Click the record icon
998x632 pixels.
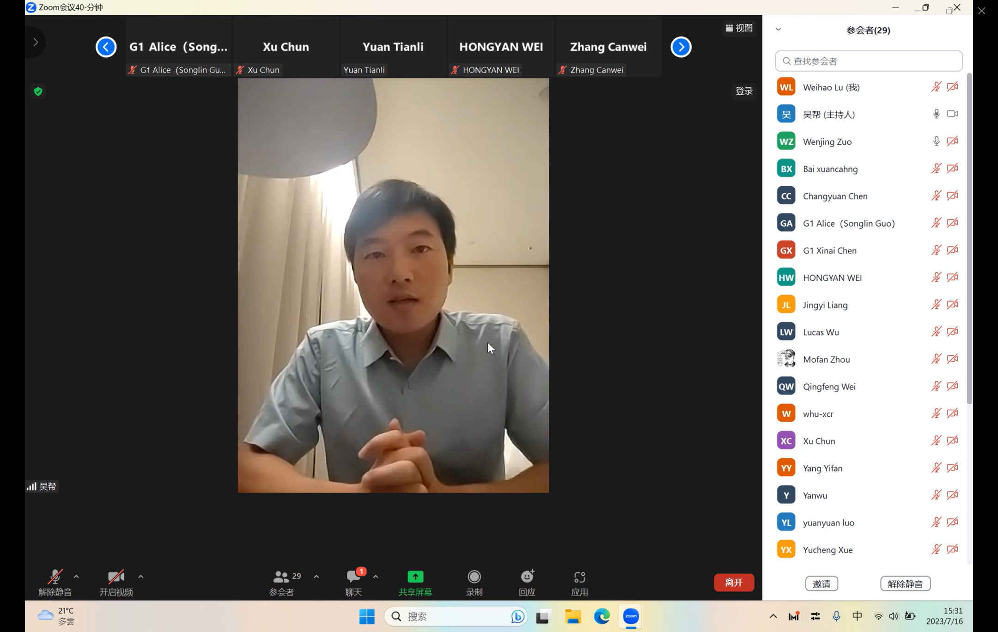pos(474,577)
